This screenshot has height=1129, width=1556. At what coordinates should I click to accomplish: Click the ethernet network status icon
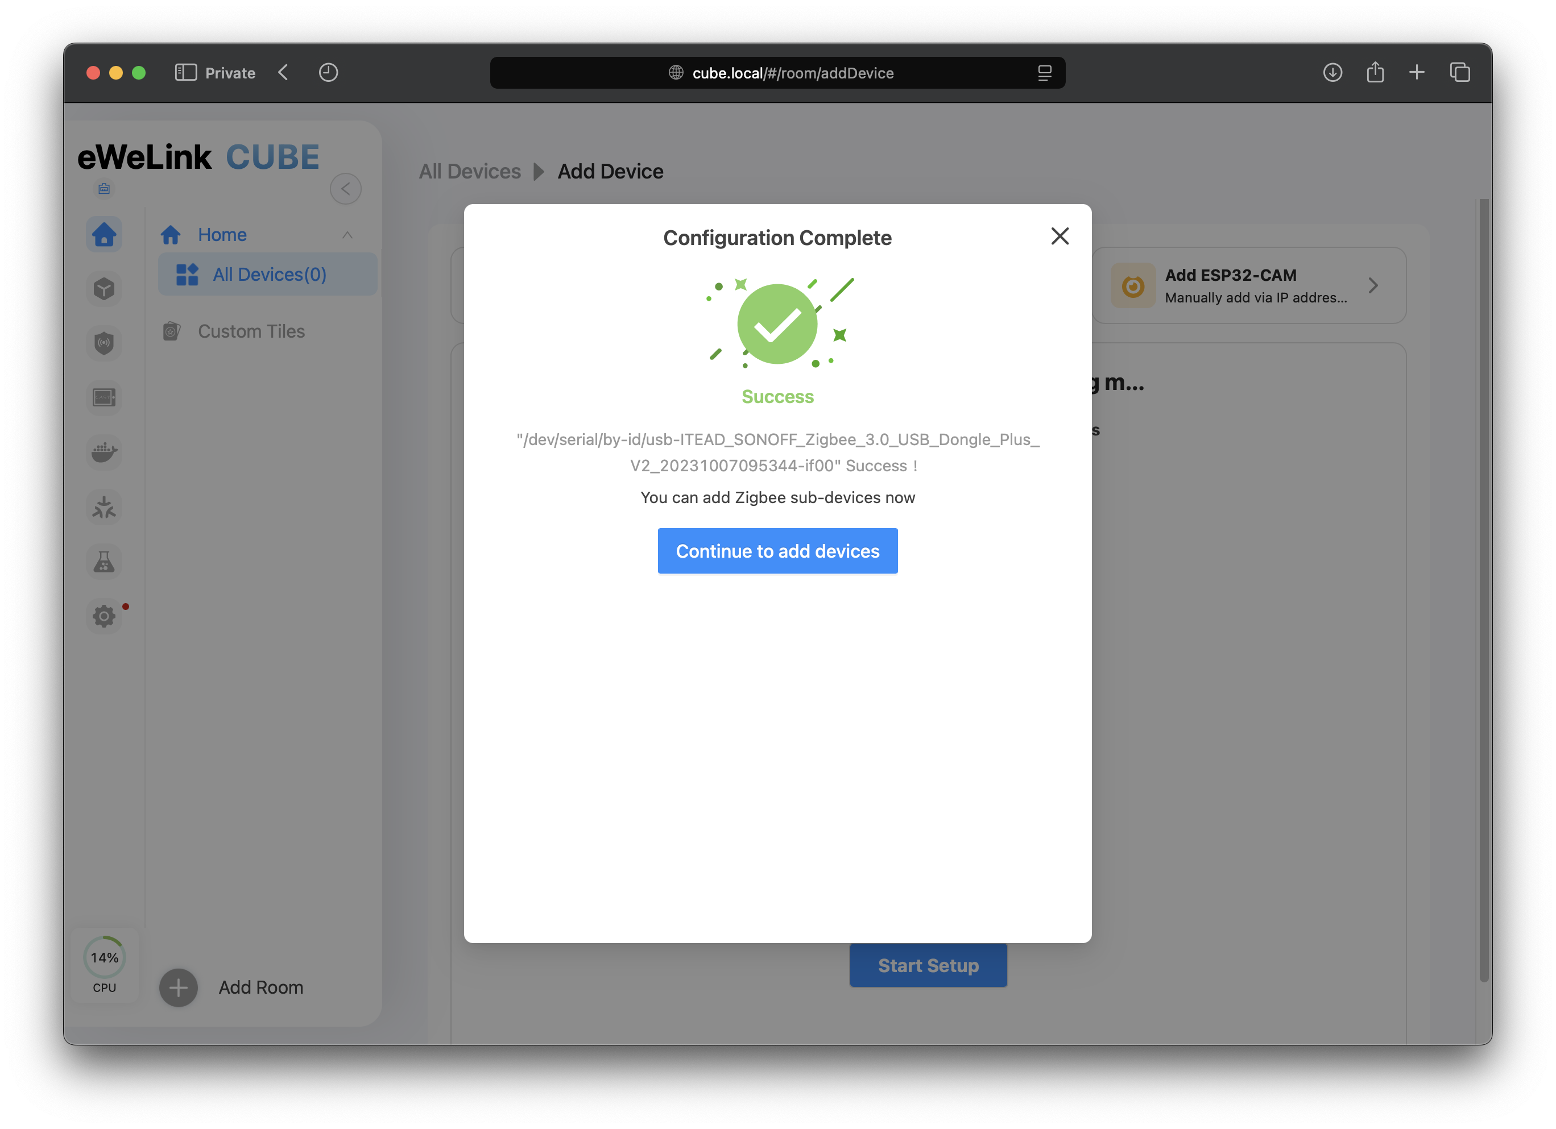(x=104, y=189)
